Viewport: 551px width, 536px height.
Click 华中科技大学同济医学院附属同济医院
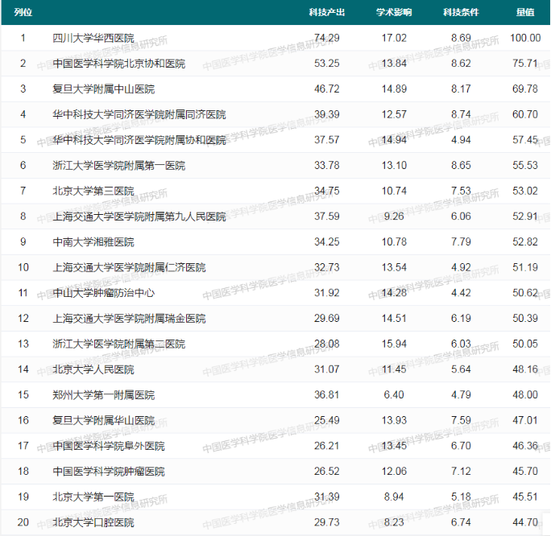[x=139, y=114]
